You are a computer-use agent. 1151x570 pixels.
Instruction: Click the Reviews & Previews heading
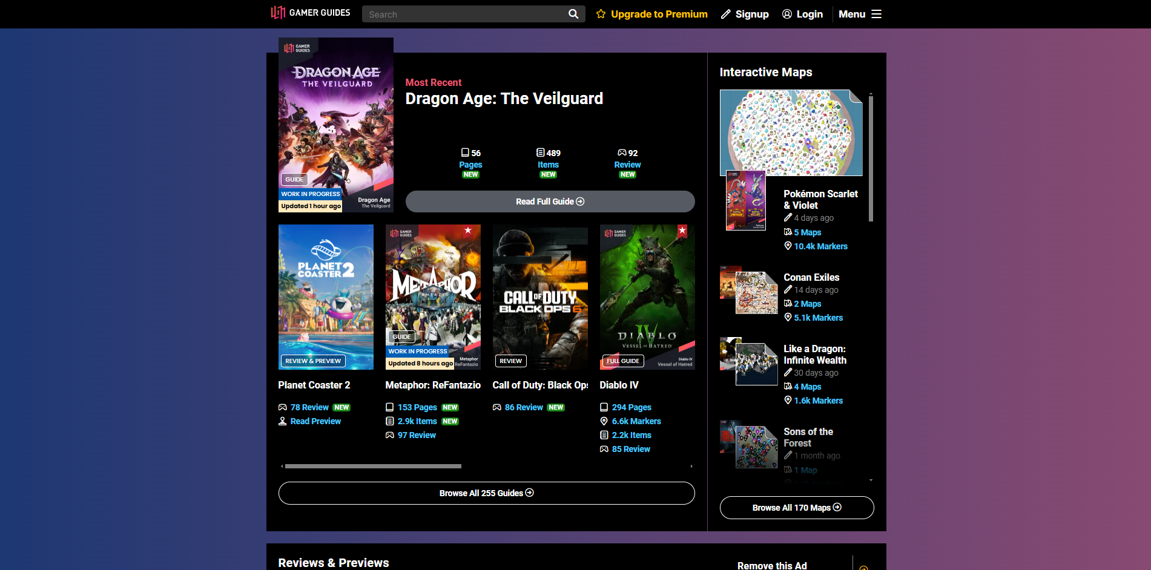[334, 563]
